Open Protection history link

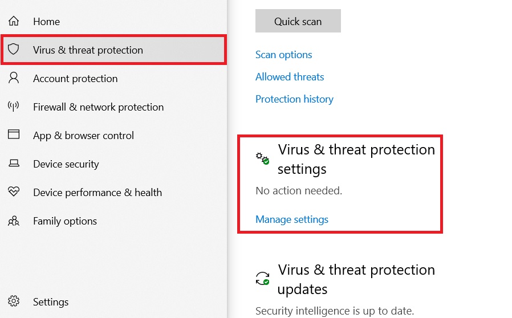pos(294,99)
